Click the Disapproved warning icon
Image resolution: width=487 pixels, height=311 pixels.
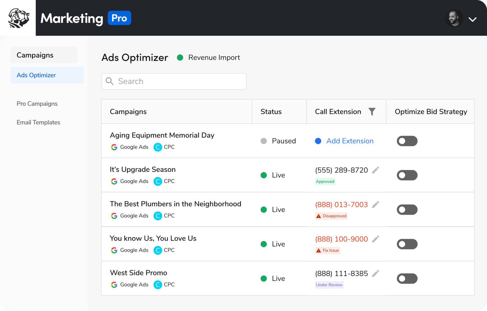pos(318,216)
